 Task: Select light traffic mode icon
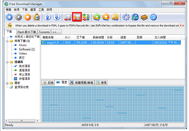68,17
